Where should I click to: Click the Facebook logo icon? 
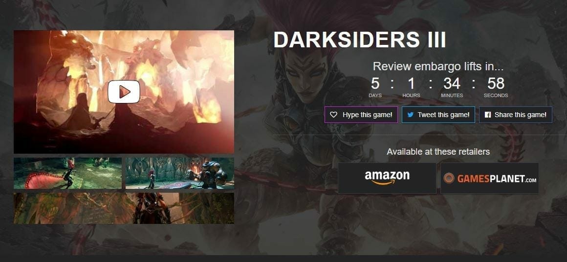pyautogui.click(x=487, y=115)
